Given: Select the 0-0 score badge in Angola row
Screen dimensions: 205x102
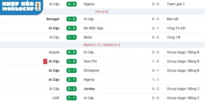Looking at the screenshot, I should pos(72,52).
